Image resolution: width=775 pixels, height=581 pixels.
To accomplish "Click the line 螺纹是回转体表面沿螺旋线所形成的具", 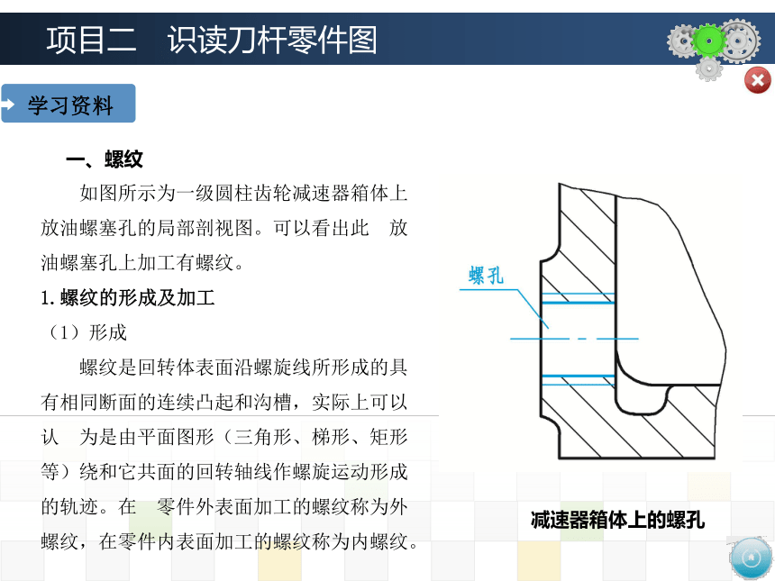I will 243,368.
